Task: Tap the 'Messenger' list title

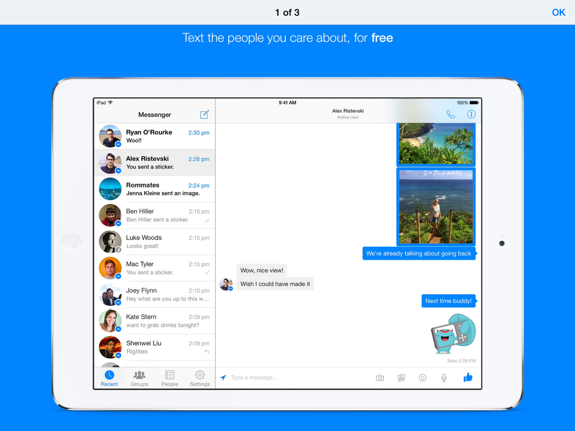Action: (x=155, y=115)
